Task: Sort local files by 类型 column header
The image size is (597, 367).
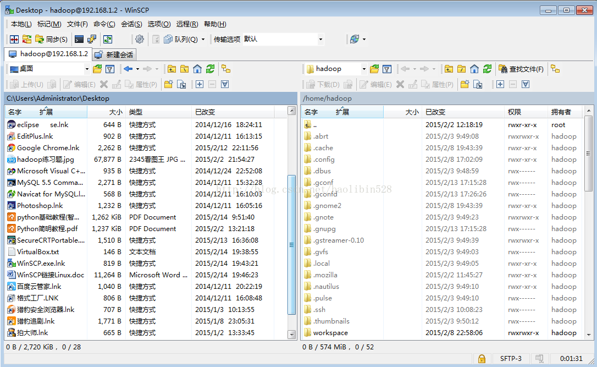Action: click(159, 112)
